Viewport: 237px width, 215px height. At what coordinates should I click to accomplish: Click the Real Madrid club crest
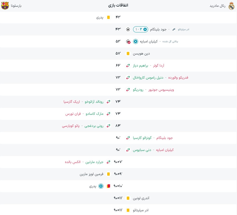231,6
